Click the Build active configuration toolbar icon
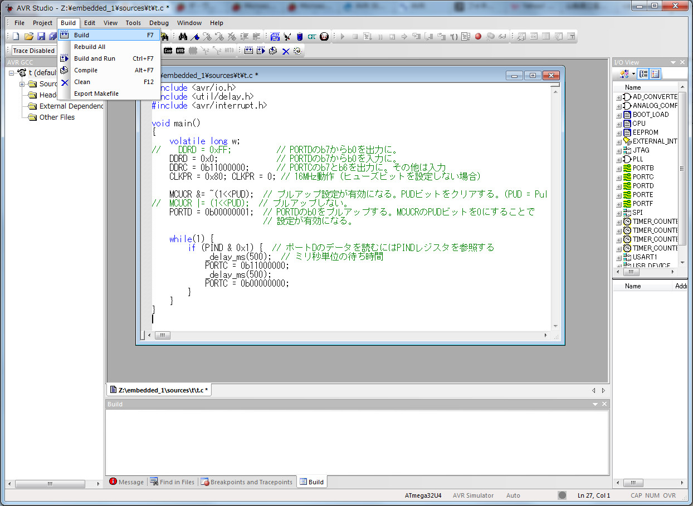Screen dimensions: 693x506 (x=248, y=51)
